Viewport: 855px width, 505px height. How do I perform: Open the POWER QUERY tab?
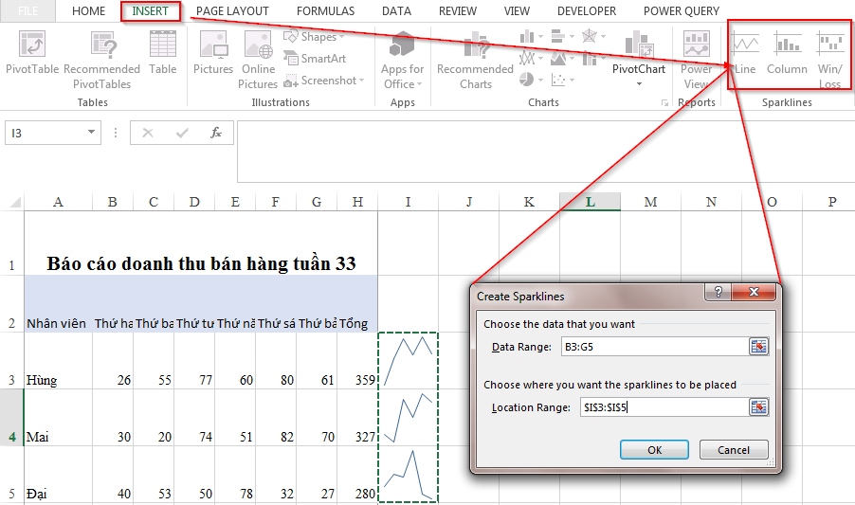[x=682, y=10]
